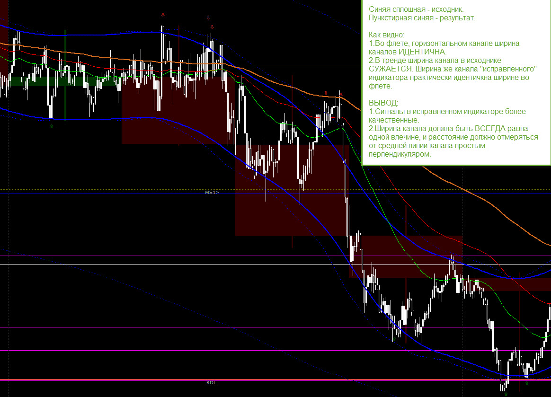551x397 pixels.
Task: Click the RDL line label
Action: (x=211, y=383)
